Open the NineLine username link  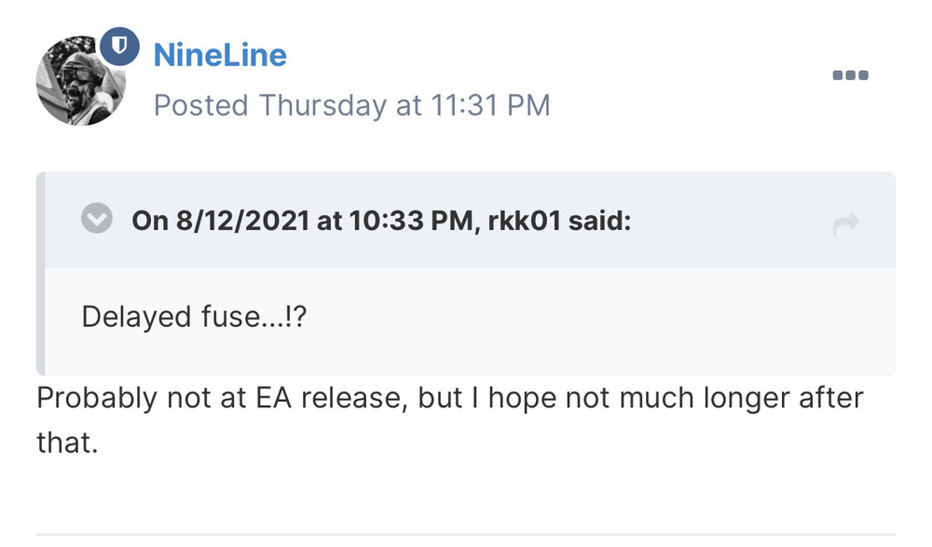220,55
